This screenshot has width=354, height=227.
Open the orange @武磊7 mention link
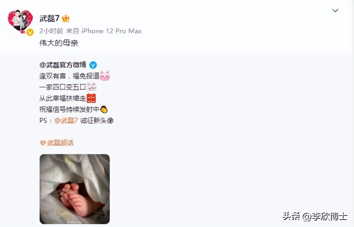coord(66,120)
